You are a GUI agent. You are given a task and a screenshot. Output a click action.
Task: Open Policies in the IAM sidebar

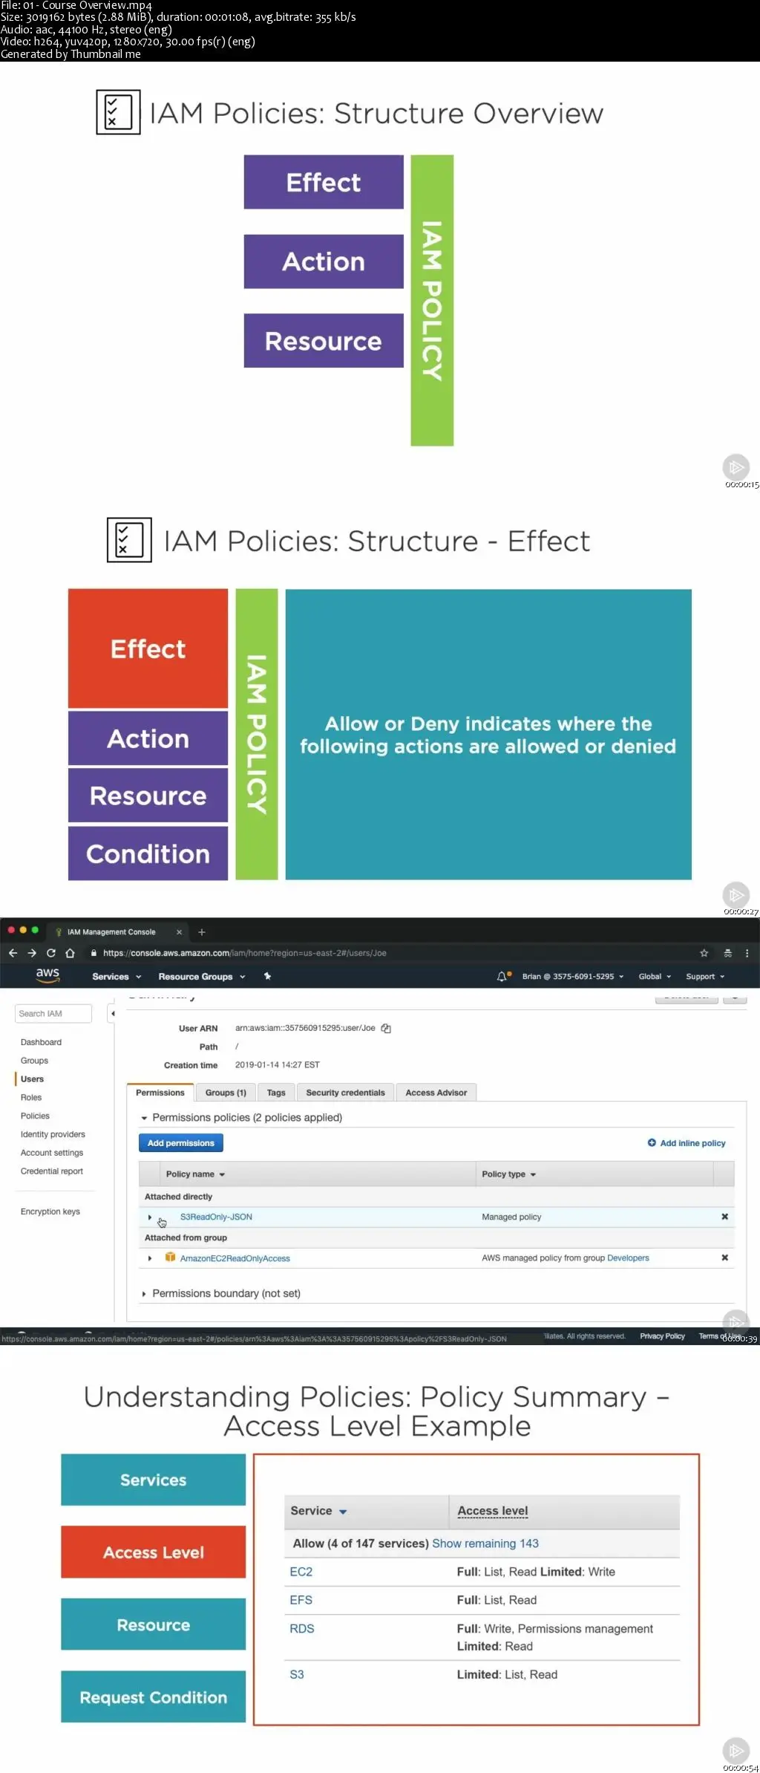(x=35, y=1116)
